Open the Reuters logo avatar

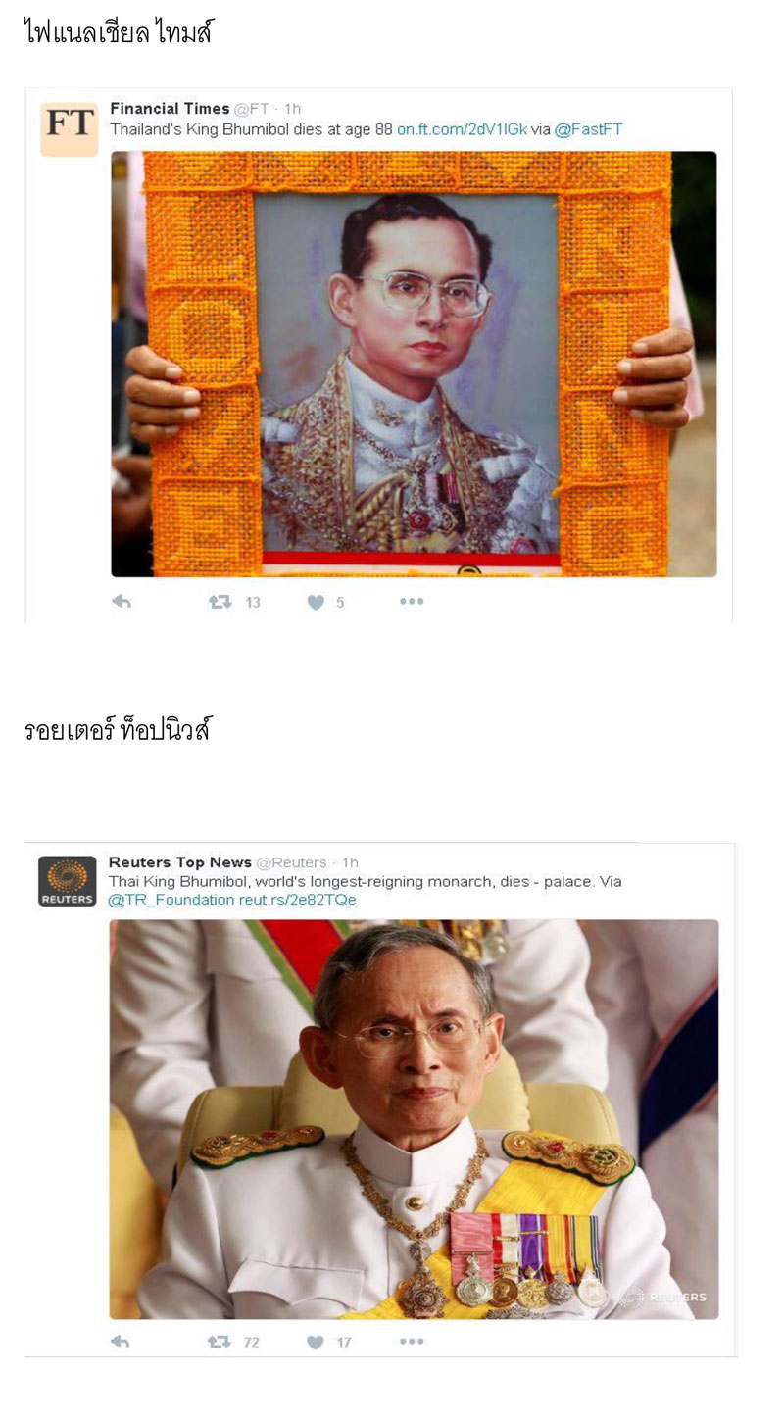tap(67, 881)
